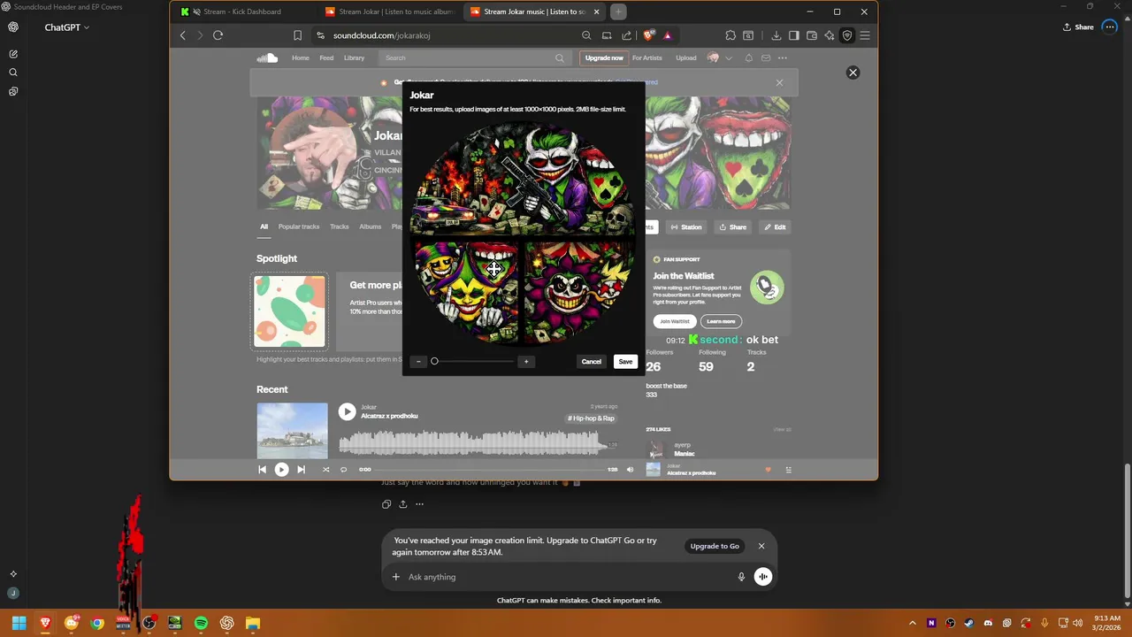Click Upgrade now button
Image resolution: width=1132 pixels, height=637 pixels.
(604, 58)
